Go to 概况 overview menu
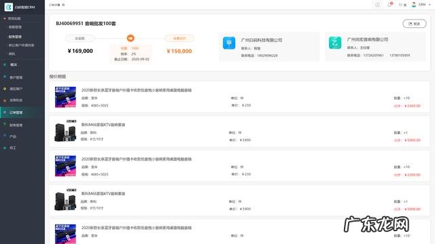 tap(14, 64)
